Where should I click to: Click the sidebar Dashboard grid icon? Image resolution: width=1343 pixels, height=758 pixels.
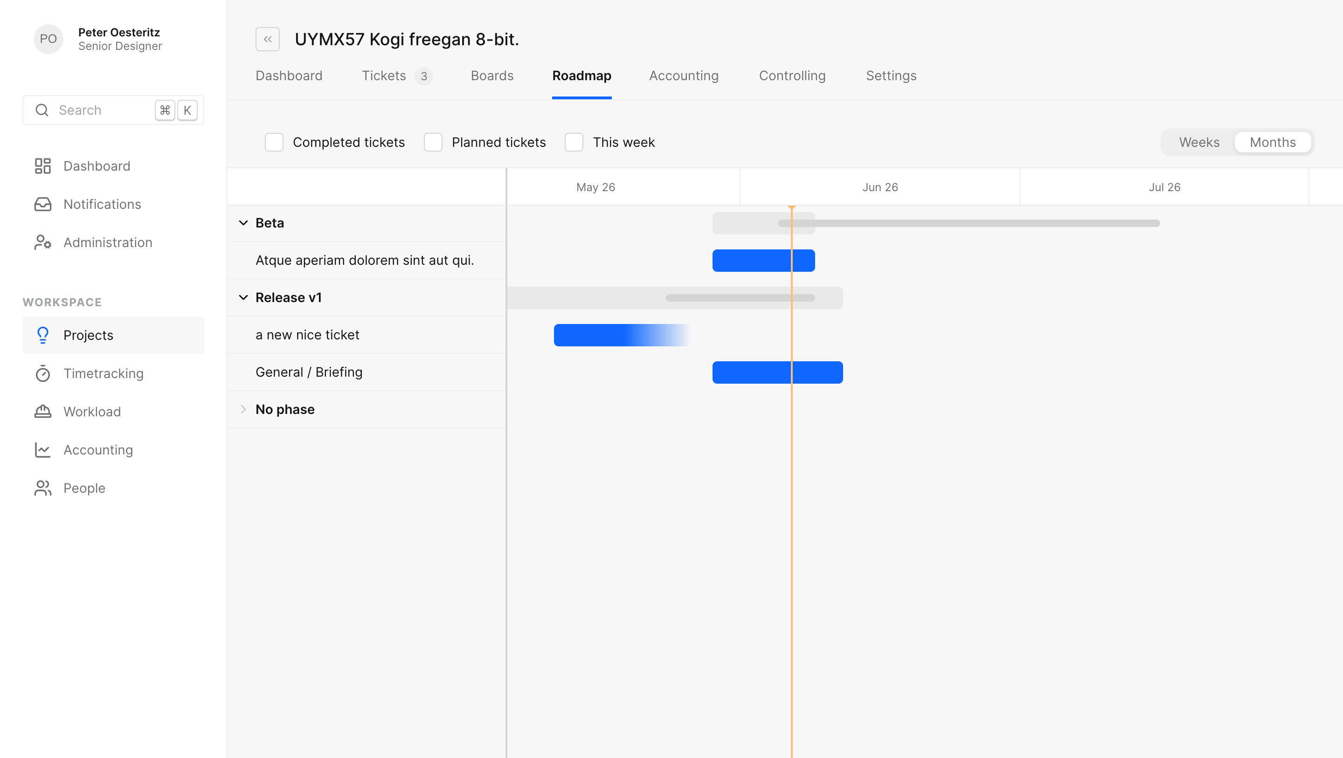point(43,166)
